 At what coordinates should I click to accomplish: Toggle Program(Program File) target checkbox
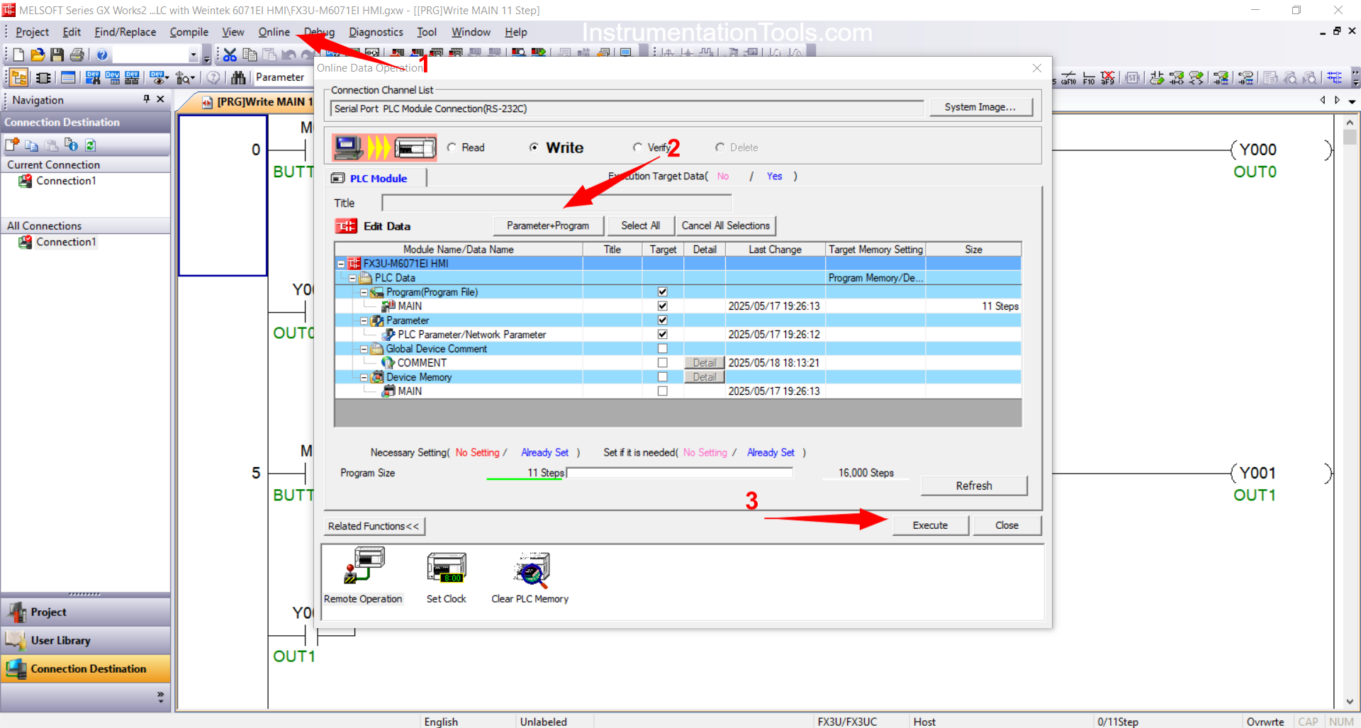click(x=662, y=292)
